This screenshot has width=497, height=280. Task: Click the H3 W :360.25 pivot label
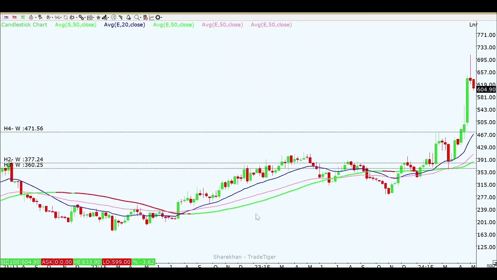[24, 165]
